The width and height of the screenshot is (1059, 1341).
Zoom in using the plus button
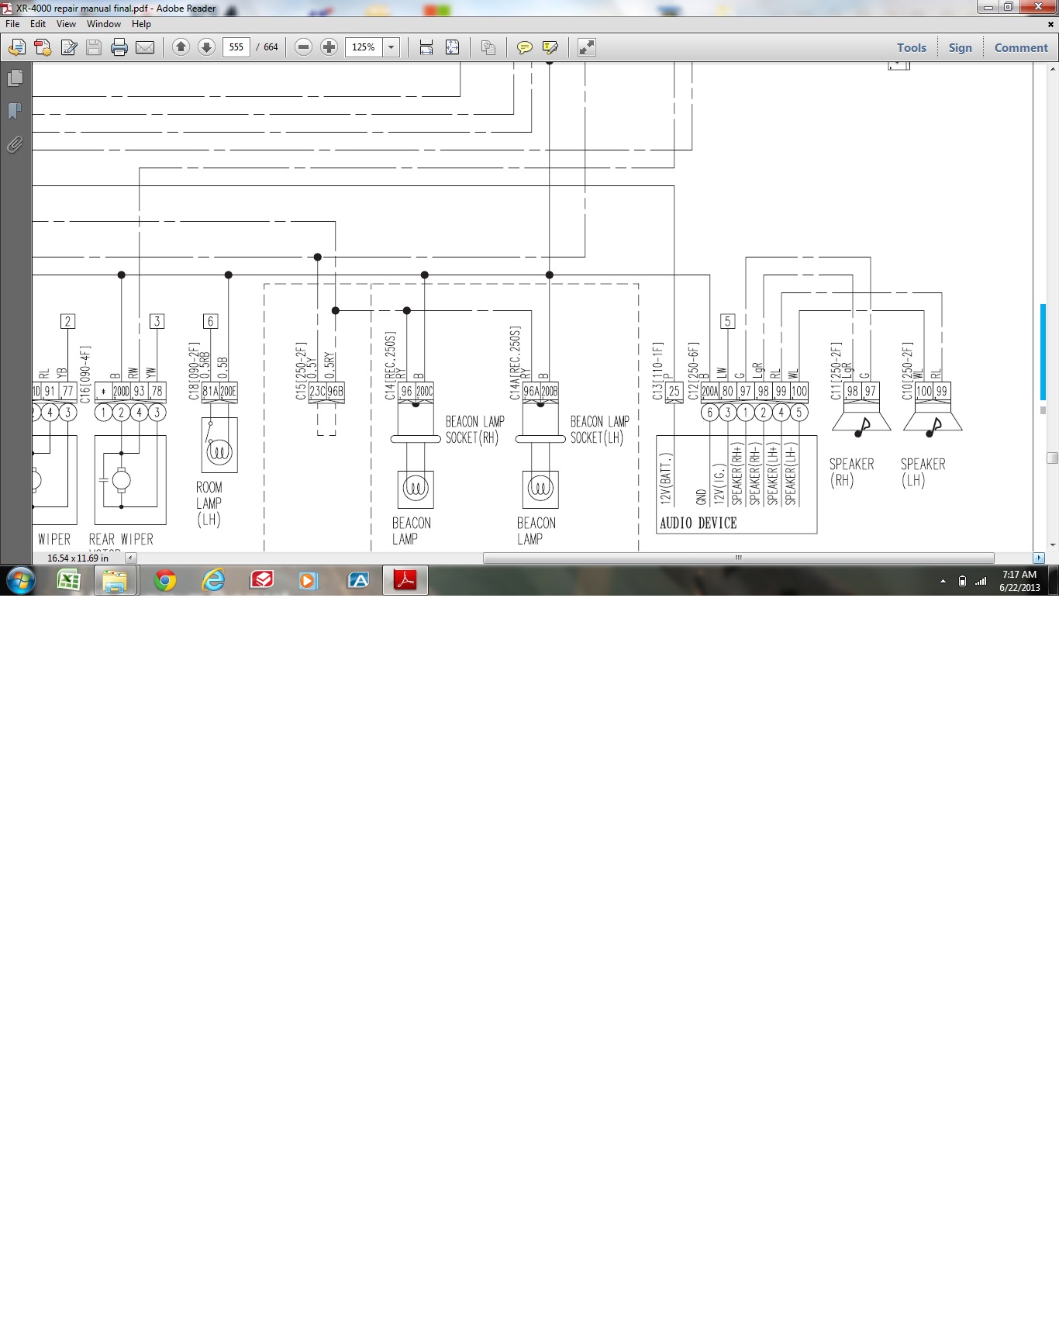(329, 47)
